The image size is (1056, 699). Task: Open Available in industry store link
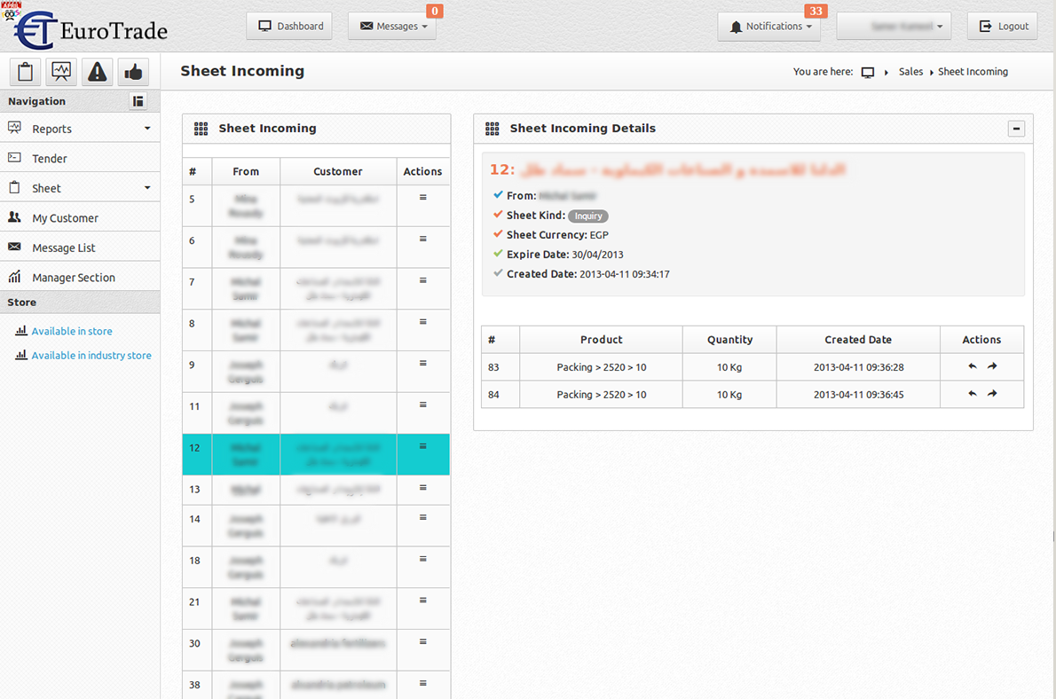point(91,356)
